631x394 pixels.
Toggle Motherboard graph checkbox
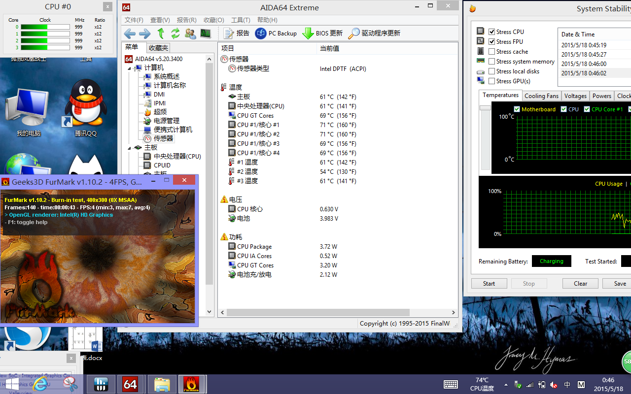517,109
